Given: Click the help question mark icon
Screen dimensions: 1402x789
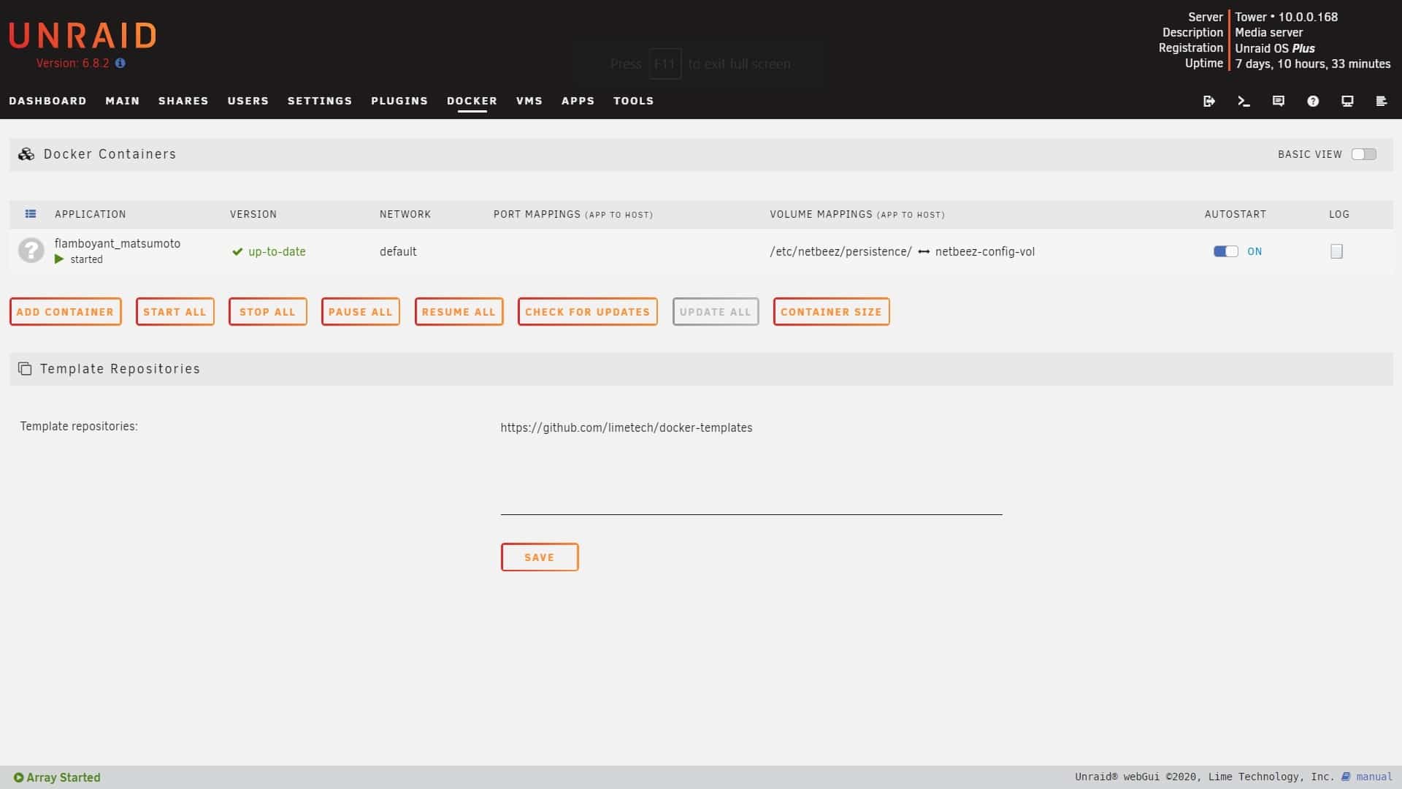Looking at the screenshot, I should click(x=1313, y=102).
